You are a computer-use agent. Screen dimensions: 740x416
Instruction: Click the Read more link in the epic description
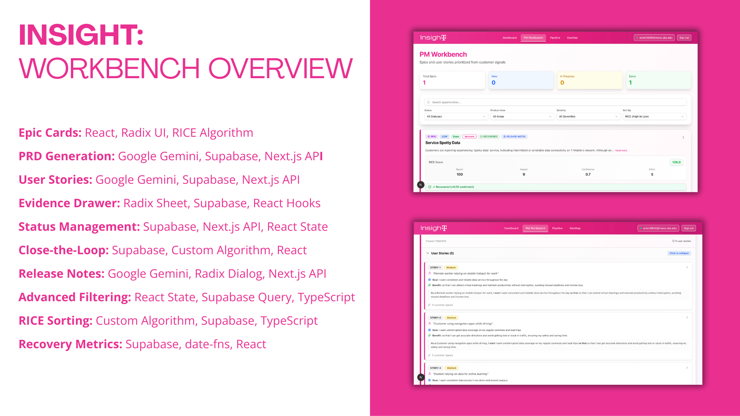point(621,151)
